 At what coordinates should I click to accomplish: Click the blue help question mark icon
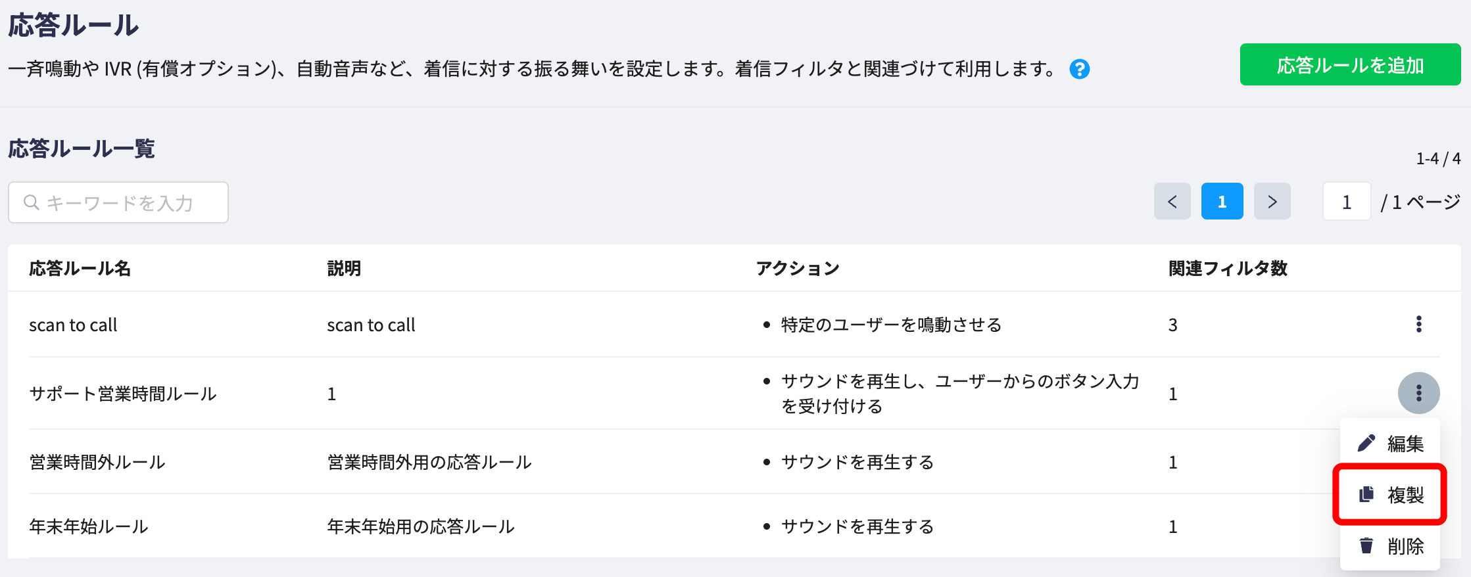1079,69
